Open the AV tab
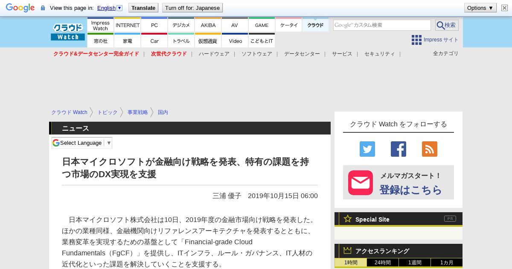Screen dimensions: 512x269 [235, 25]
